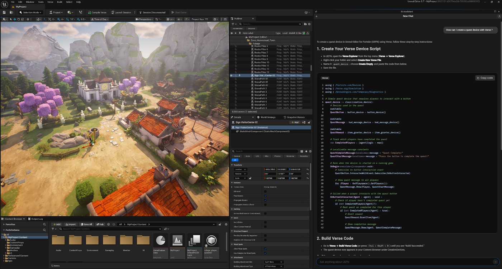502x269 pixels.
Task: Click the Add button in Details panel
Action: point(294,123)
